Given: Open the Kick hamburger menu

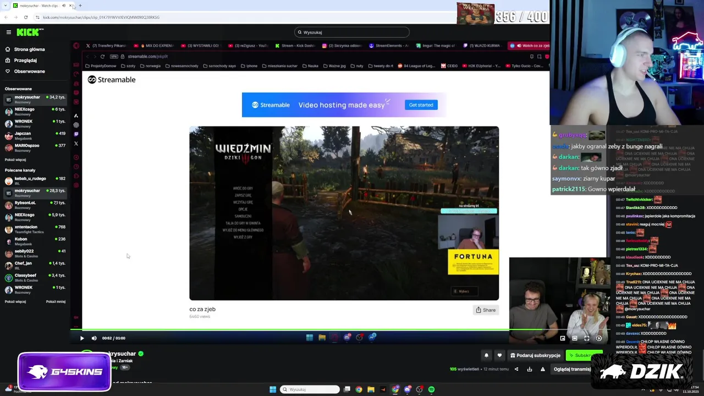Looking at the screenshot, I should coord(8,32).
